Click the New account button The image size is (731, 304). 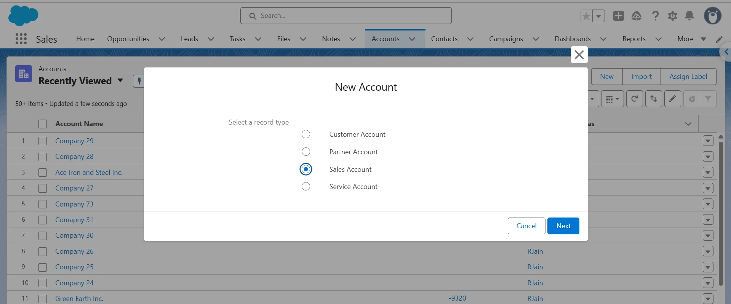point(607,77)
